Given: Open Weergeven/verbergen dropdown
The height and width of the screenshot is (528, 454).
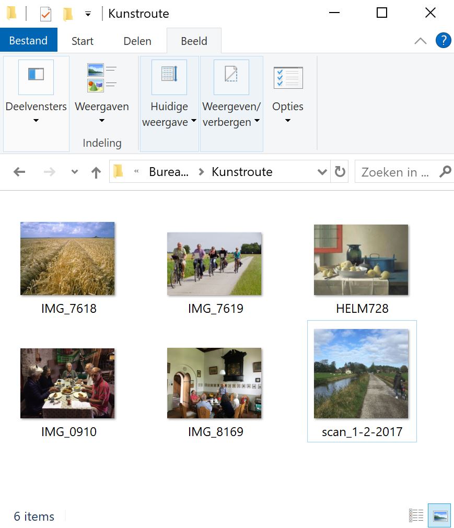Looking at the screenshot, I should point(257,120).
